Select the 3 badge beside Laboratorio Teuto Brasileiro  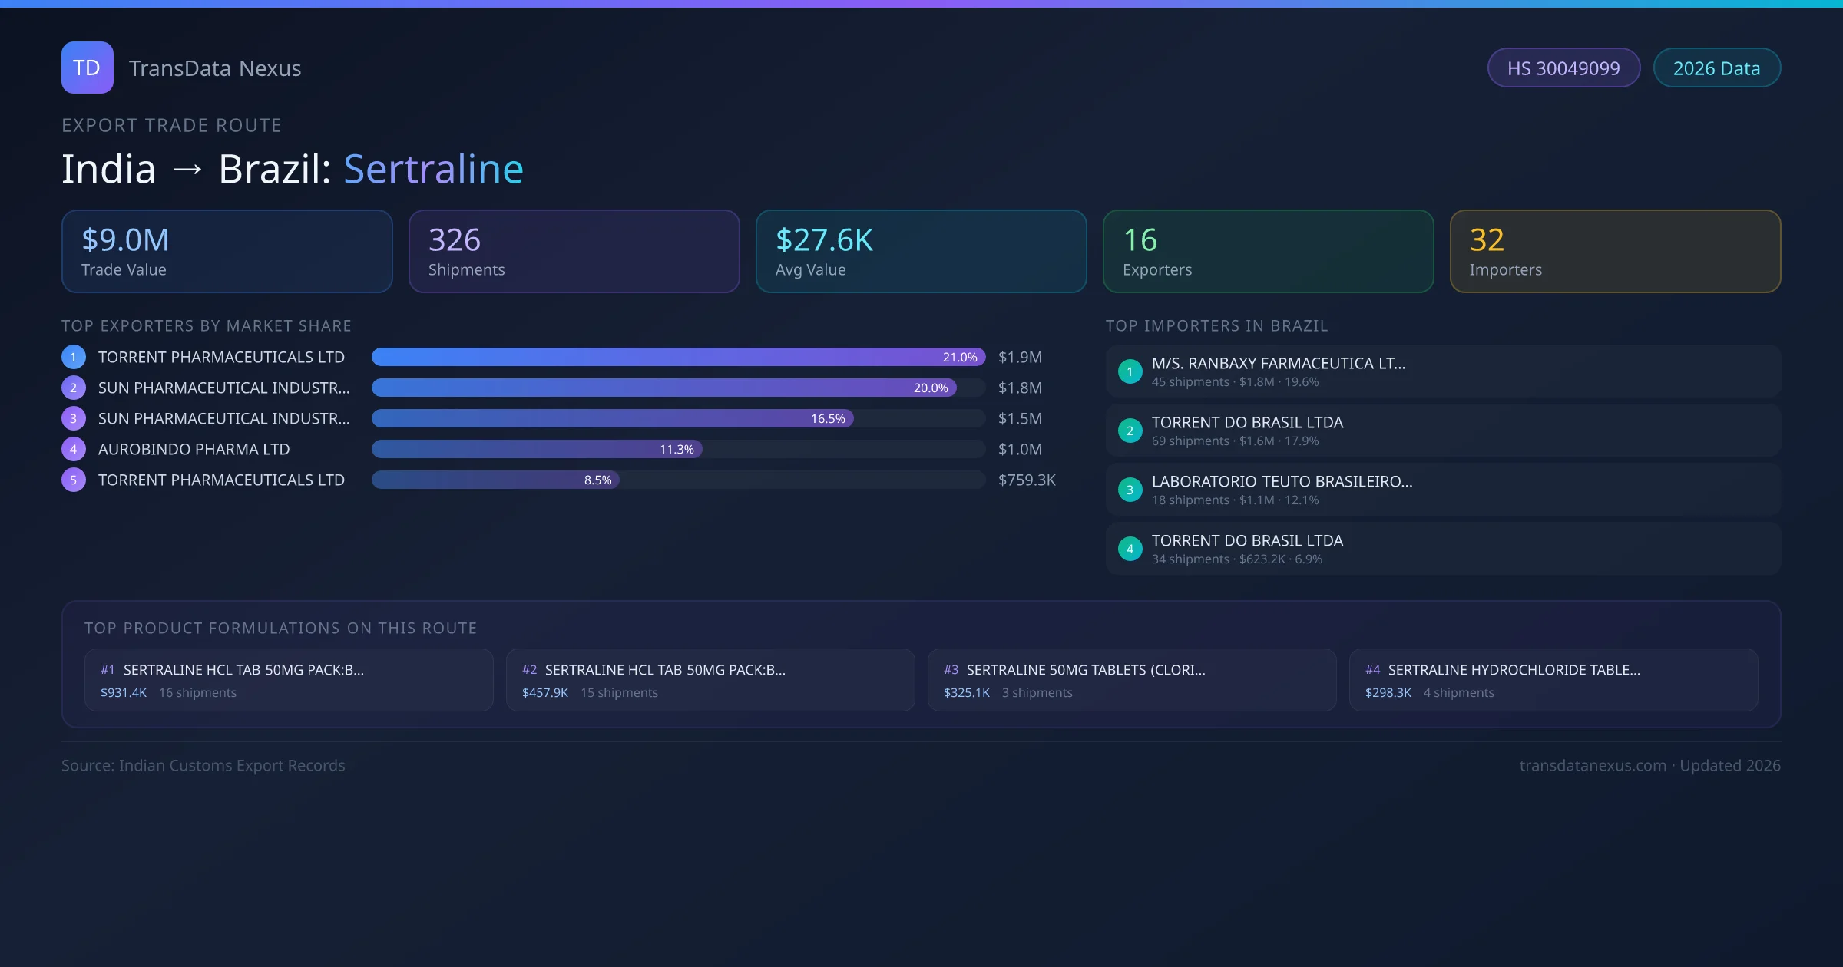1130,490
